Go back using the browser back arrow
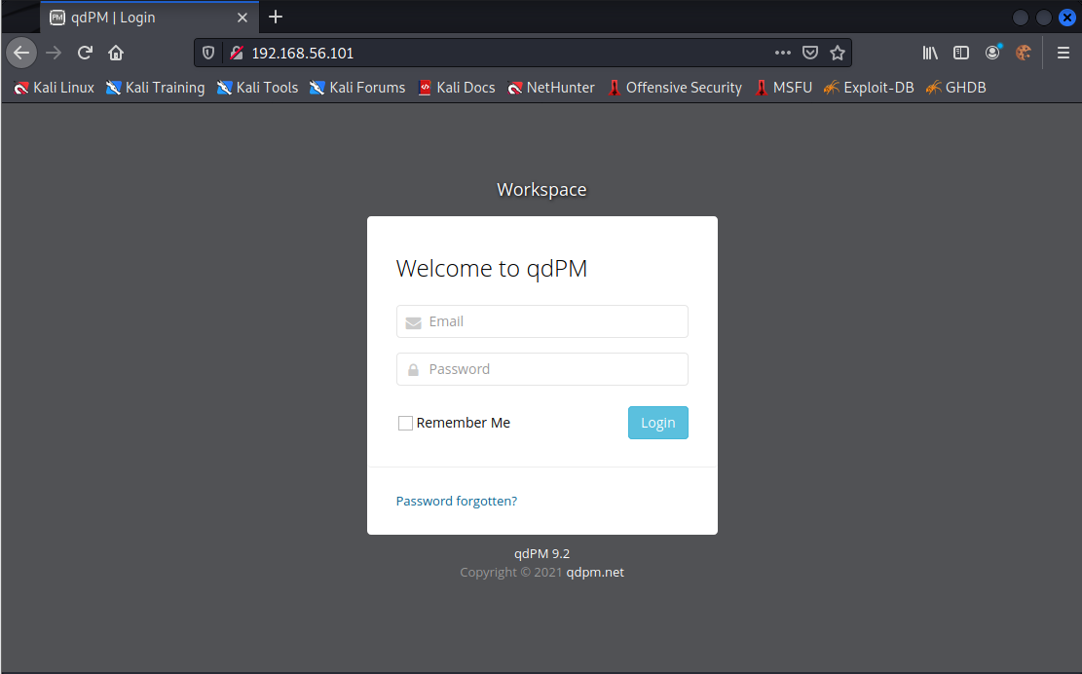This screenshot has height=674, width=1082. coord(21,53)
